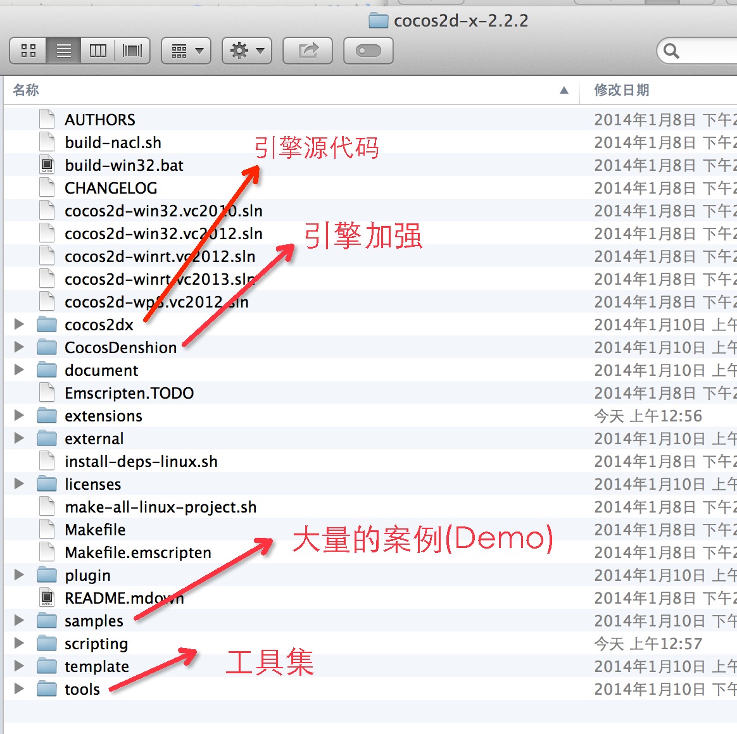Viewport: 737px width, 734px height.
Task: Click the extensions folder icon
Action: pos(46,415)
